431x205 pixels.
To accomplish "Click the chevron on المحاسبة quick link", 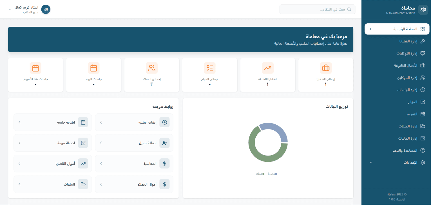I will click(x=101, y=163).
